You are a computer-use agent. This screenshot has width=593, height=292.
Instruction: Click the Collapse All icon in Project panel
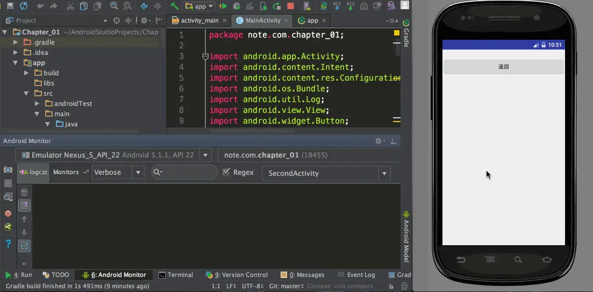[x=128, y=20]
